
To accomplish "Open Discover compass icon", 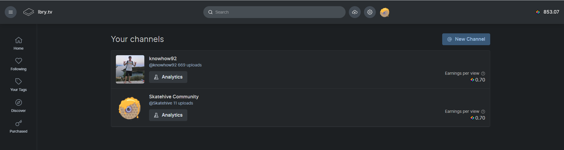I will click(18, 102).
